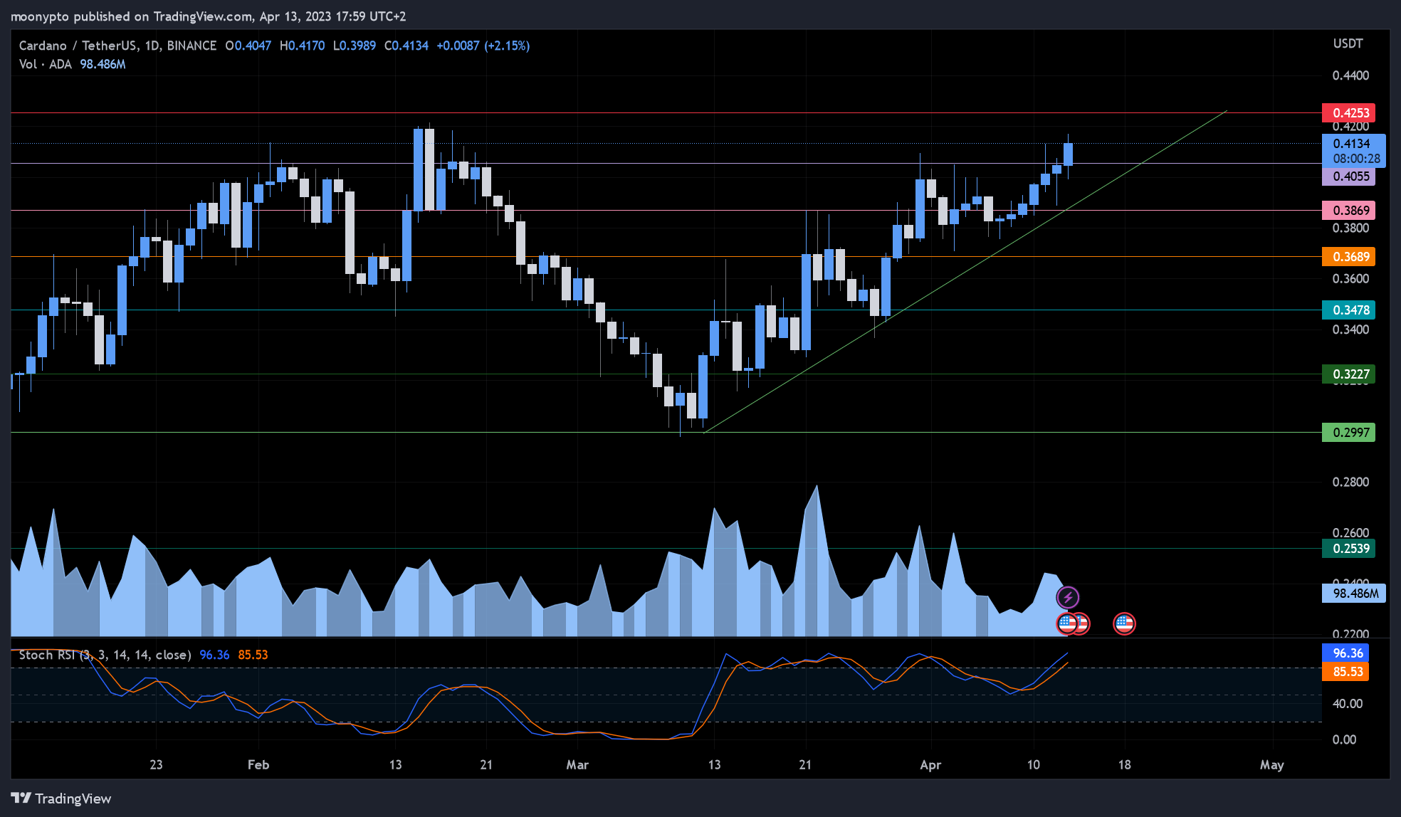Click the Cardano / TetherUS symbol title
The image size is (1401, 817).
tap(117, 46)
